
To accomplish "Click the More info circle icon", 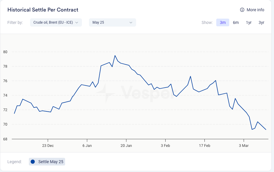I will pyautogui.click(x=242, y=10).
